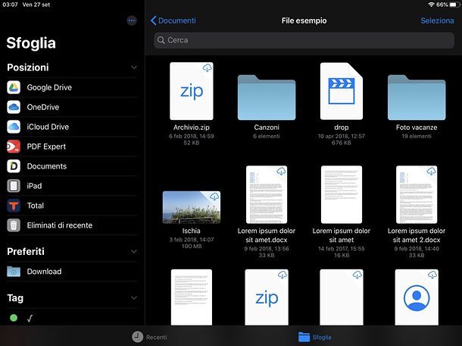Open the Download favorites folder icon
The height and width of the screenshot is (346, 462).
pyautogui.click(x=14, y=272)
